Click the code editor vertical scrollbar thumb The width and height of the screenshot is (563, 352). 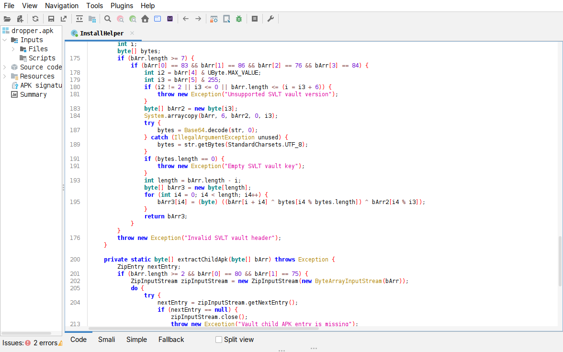pyautogui.click(x=560, y=261)
